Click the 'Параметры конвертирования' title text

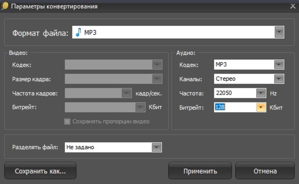tap(54, 6)
